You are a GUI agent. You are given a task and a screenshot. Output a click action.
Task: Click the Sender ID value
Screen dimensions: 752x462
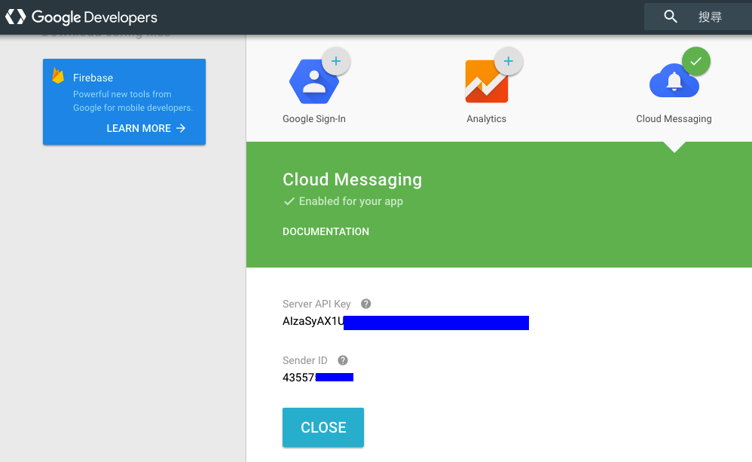[x=318, y=378]
